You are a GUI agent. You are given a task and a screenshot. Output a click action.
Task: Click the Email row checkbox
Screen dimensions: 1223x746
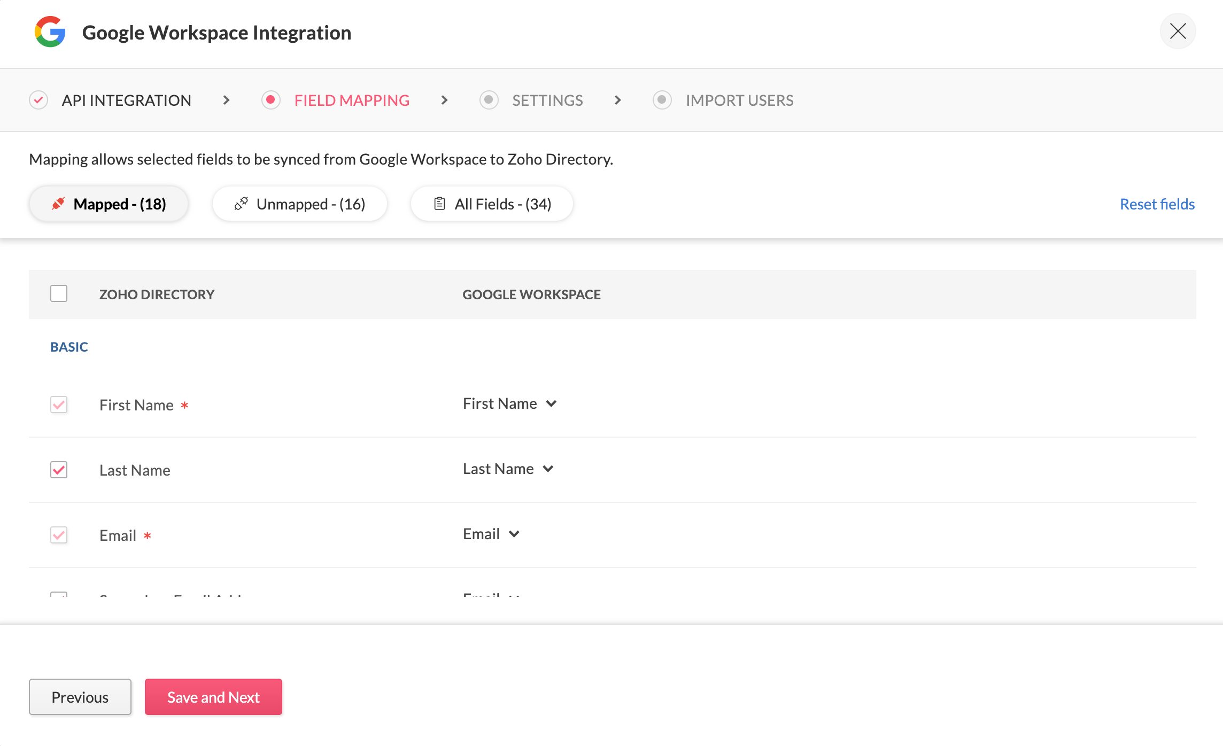click(59, 535)
